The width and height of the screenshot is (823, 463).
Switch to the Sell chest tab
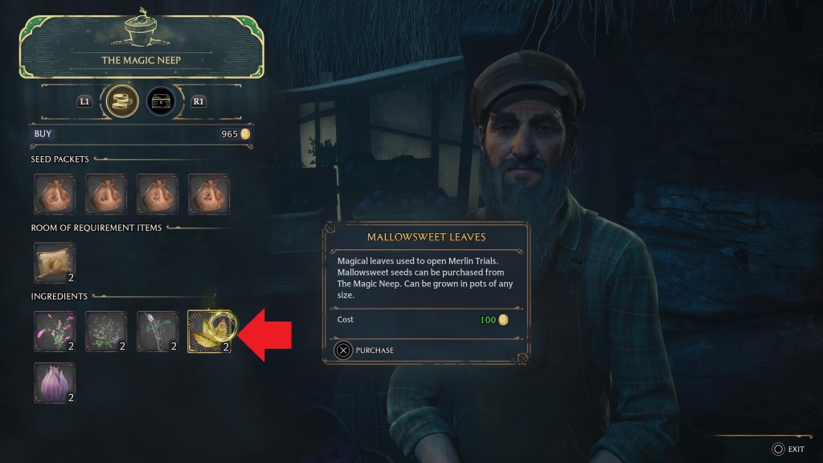pos(161,102)
